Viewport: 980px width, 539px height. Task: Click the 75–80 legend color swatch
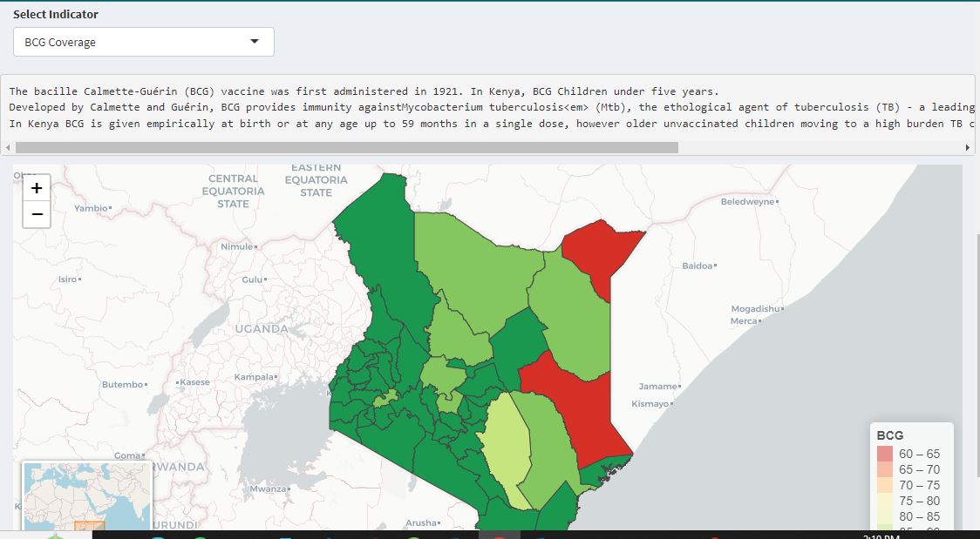coord(885,501)
